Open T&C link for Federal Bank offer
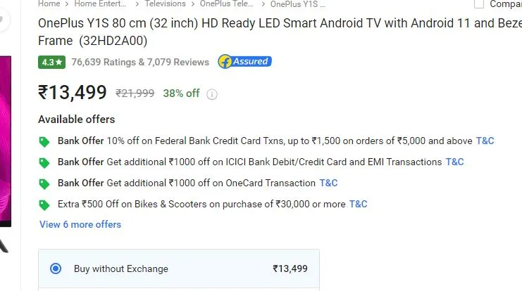 (485, 141)
